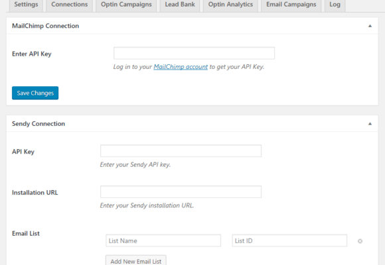Click the Save Changes button
Viewport: 385px width, 265px height.
[x=35, y=93]
